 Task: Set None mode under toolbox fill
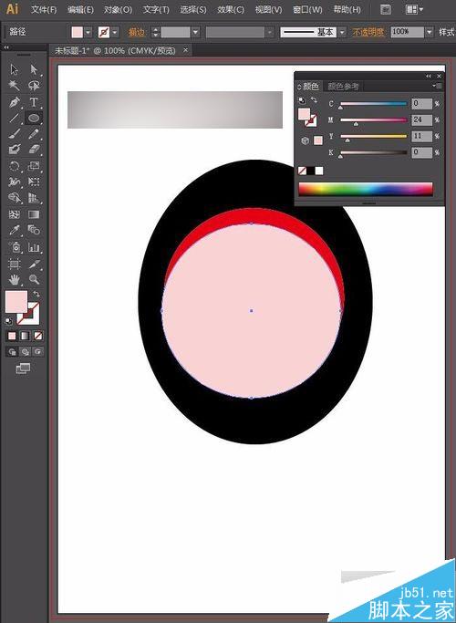pos(38,337)
